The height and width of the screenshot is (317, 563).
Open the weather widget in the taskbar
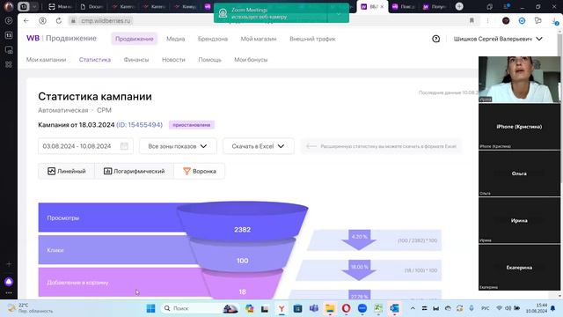point(31,308)
